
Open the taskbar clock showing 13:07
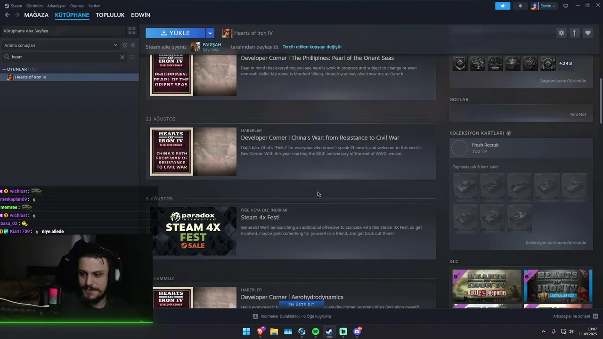coord(587,331)
